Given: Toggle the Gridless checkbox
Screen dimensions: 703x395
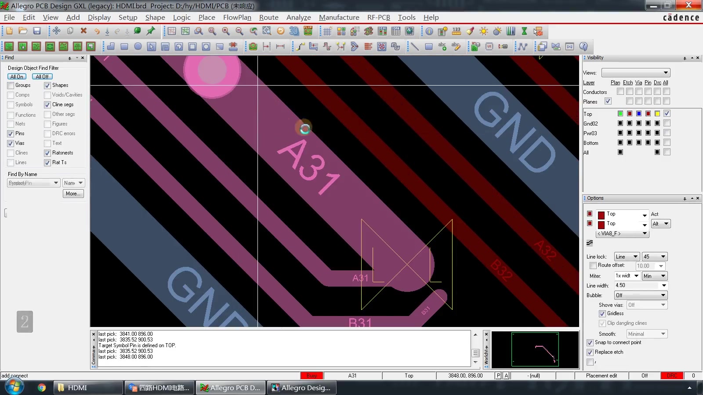Looking at the screenshot, I should [x=602, y=314].
